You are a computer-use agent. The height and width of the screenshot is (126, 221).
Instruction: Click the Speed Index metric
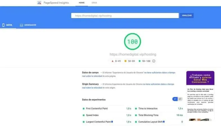[x=107, y=115]
